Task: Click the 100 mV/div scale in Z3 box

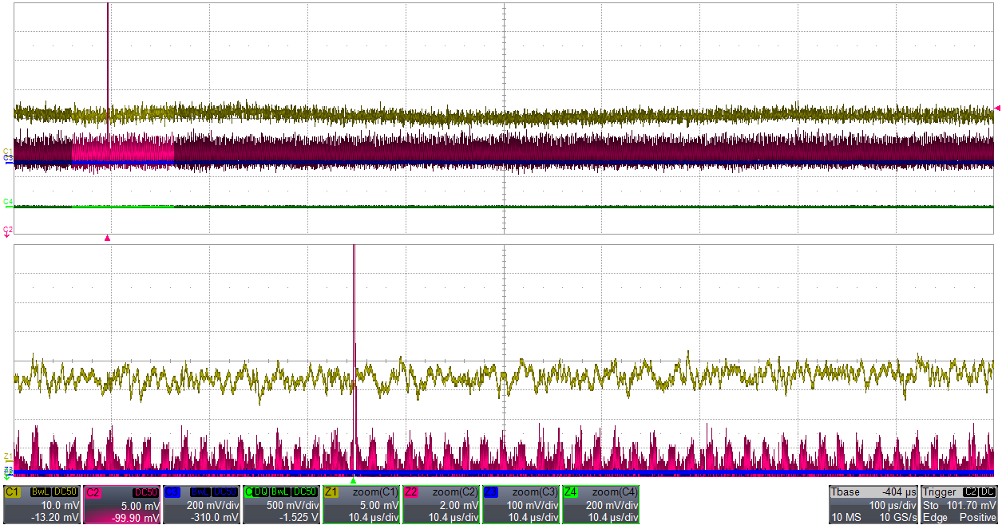Action: pos(532,505)
